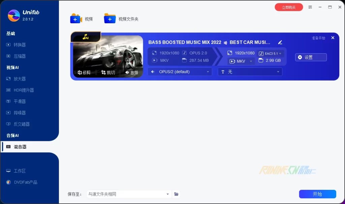Viewport: 345px width, 204px height.
Task: Click the 设置 settings button
Action: 311,57
